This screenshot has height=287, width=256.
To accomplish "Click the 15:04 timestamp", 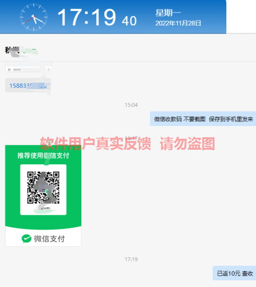I will [x=131, y=105].
